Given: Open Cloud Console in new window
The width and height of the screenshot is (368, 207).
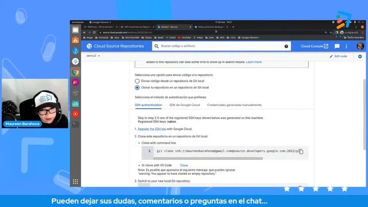Looking at the screenshot, I should pyautogui.click(x=315, y=46).
